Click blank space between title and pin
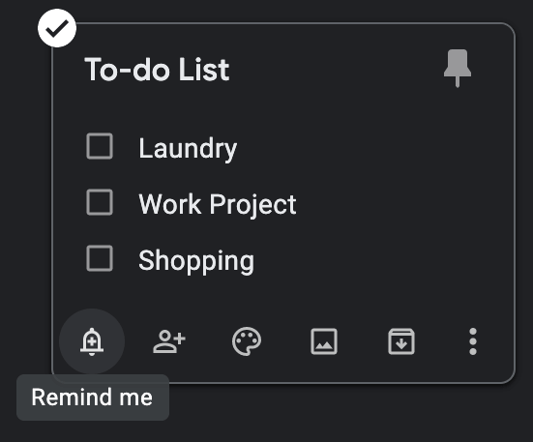 click(x=337, y=70)
